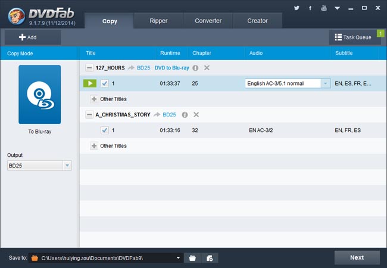
Task: Click the 127_HOURS title name
Action: point(110,68)
